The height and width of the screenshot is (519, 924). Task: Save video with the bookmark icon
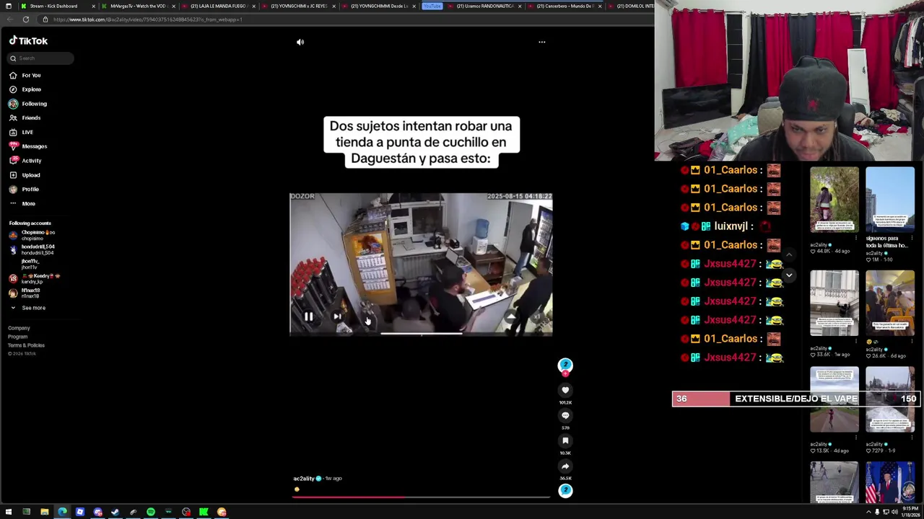point(565,440)
